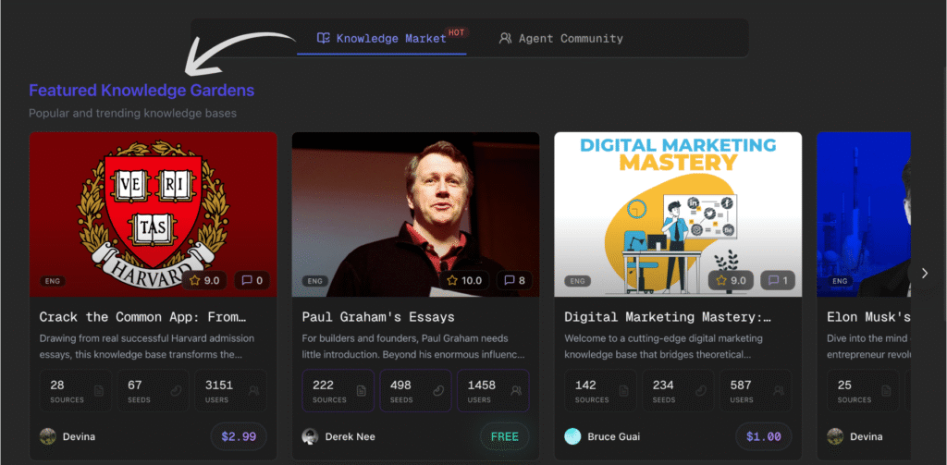This screenshot has height=465, width=947.
Task: Click ENG language badge on Paul Graham card
Action: 315,281
